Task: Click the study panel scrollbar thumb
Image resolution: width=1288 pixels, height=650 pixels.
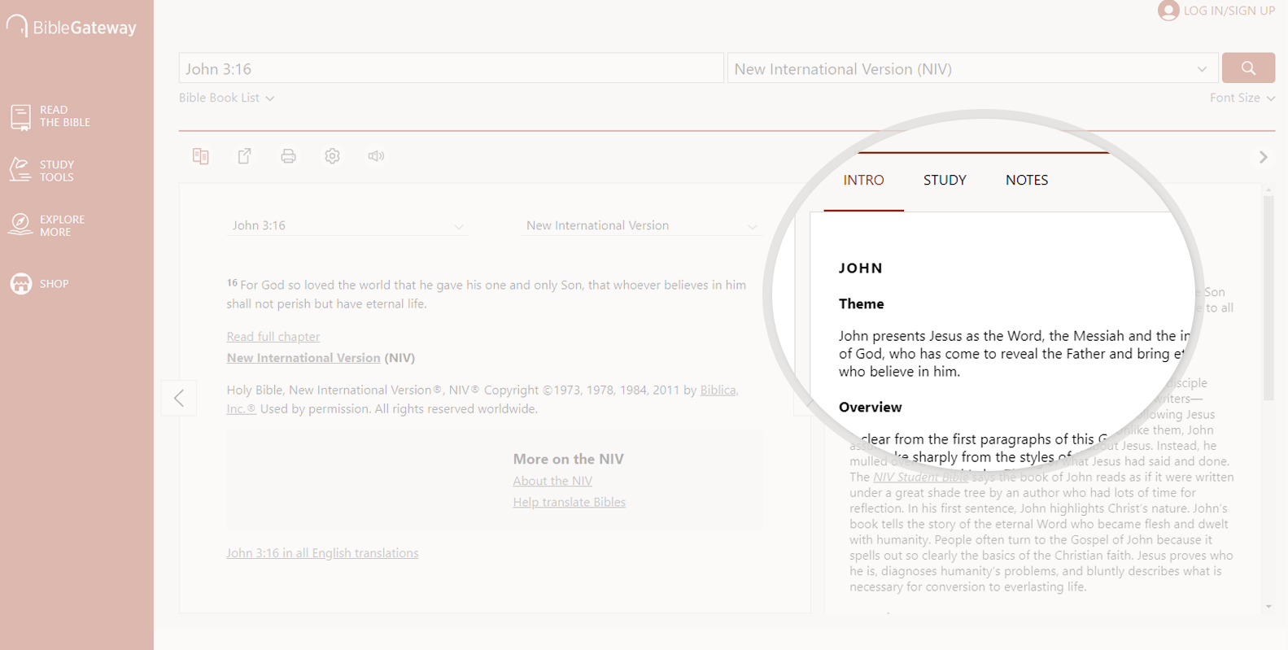Action: [x=1268, y=297]
